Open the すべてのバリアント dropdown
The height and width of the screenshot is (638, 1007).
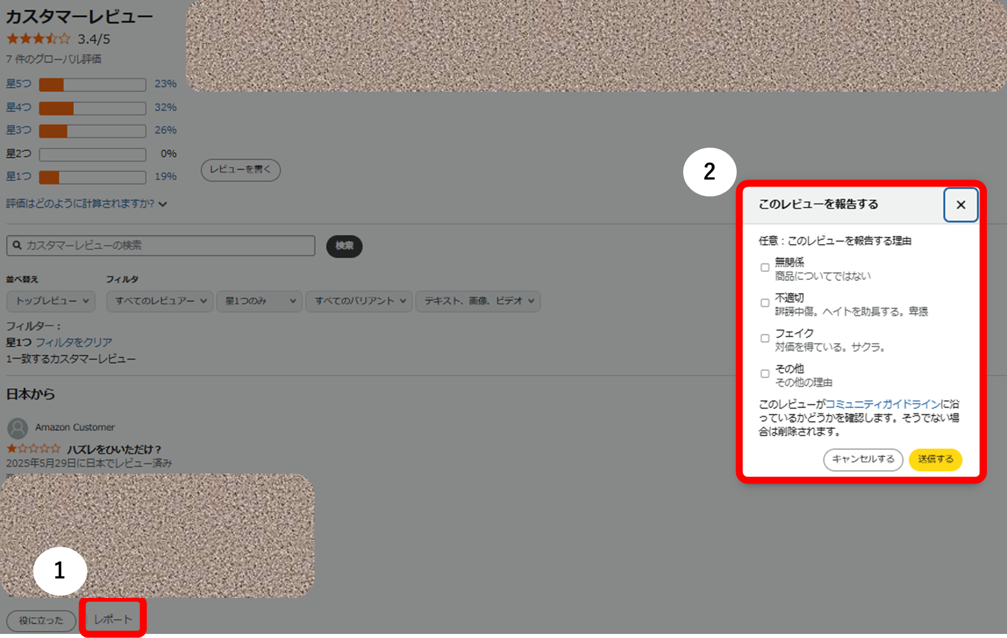tap(358, 301)
